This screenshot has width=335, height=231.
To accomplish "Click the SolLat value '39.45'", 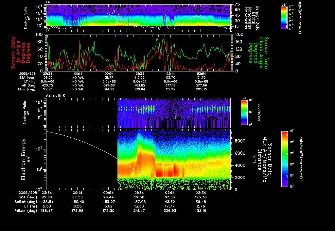I will click(201, 202).
